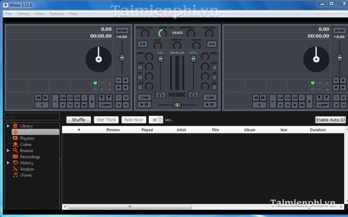Click left deck play/pause button

pos(145,105)
